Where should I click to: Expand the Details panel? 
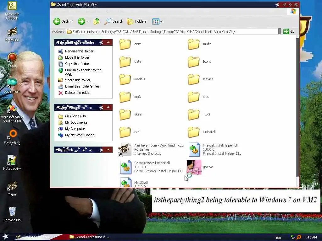[108, 150]
